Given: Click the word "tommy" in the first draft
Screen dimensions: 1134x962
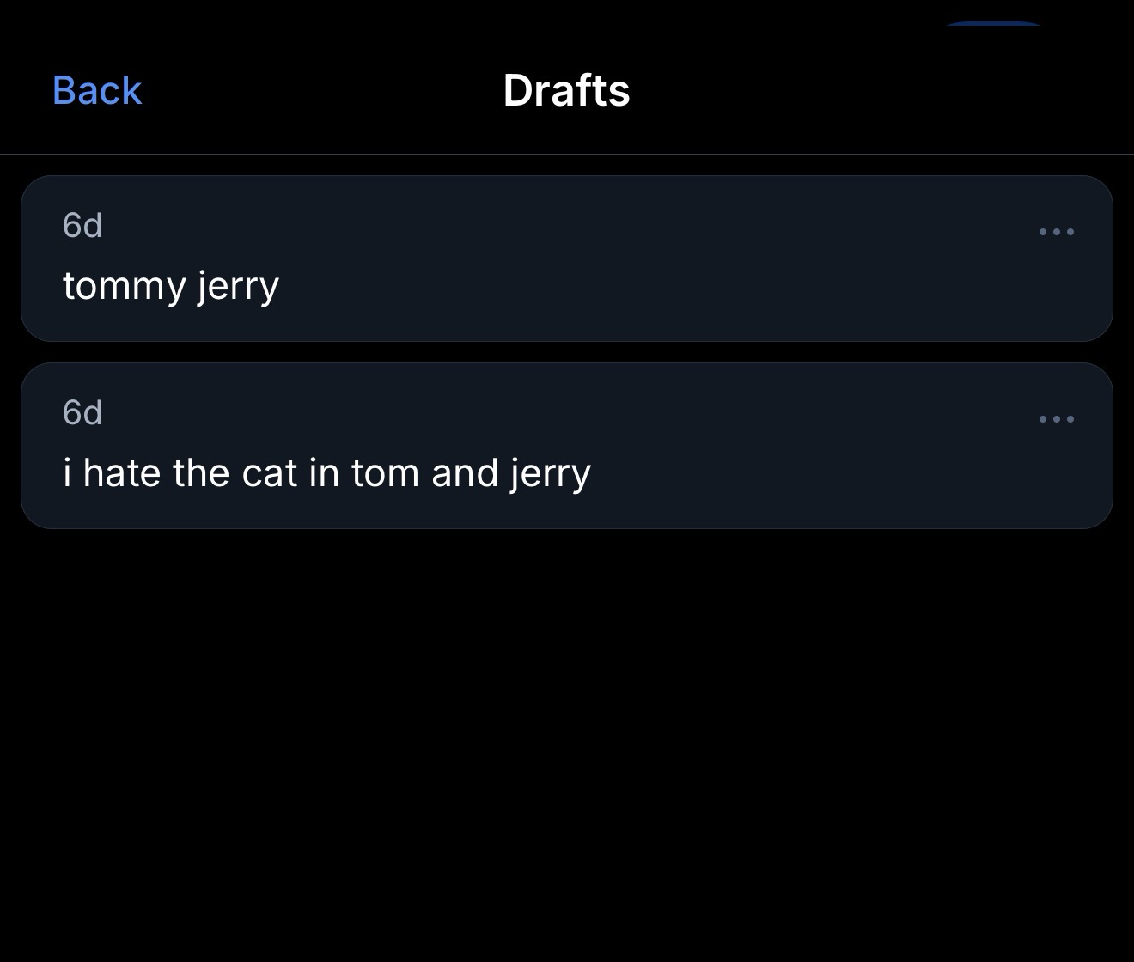Looking at the screenshot, I should tap(124, 286).
